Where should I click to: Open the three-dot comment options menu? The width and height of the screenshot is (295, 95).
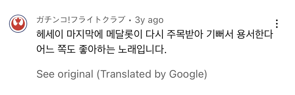[x=277, y=23]
